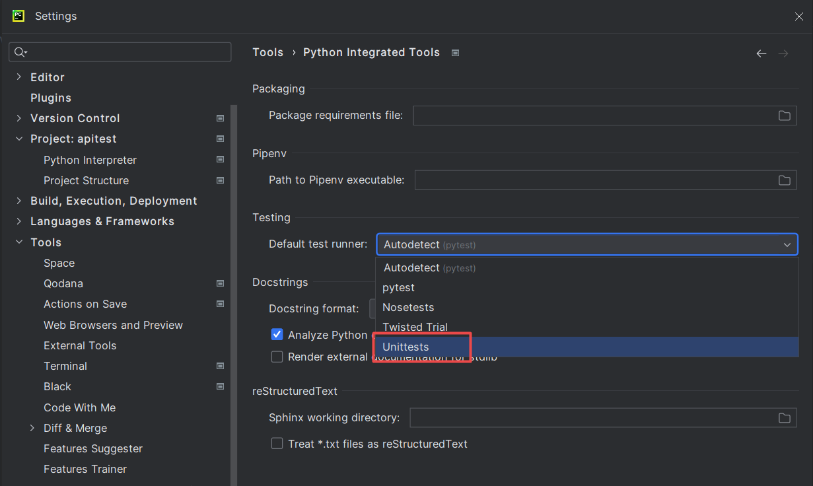Screen dimensions: 813x486
Task: Focus the settings search field
Action: coord(120,52)
